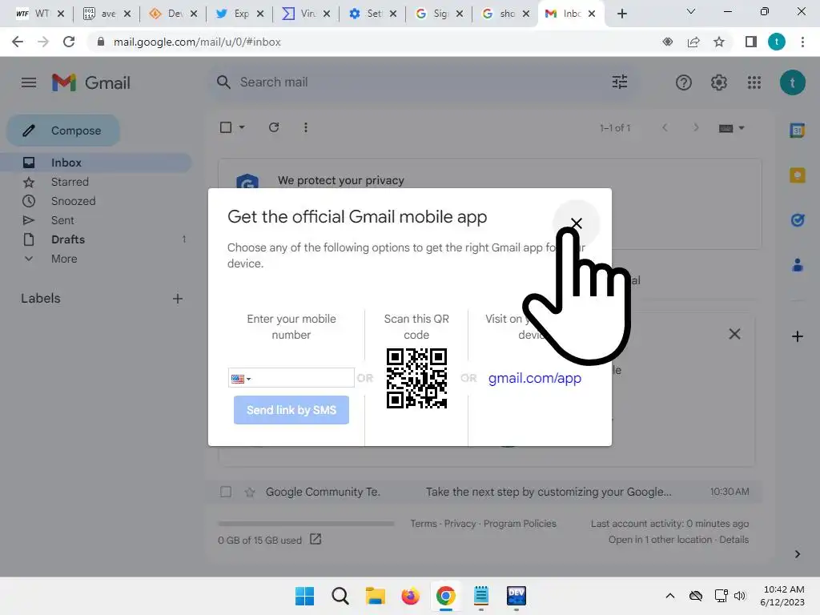Image resolution: width=820 pixels, height=615 pixels.
Task: Show side panel chevron at bottom right
Action: (x=797, y=554)
